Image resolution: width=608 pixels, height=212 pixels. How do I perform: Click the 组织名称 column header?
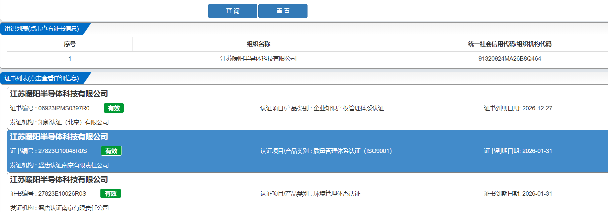pos(258,44)
